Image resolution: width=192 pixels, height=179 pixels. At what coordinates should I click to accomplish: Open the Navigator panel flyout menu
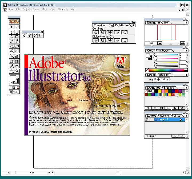(x=187, y=23)
